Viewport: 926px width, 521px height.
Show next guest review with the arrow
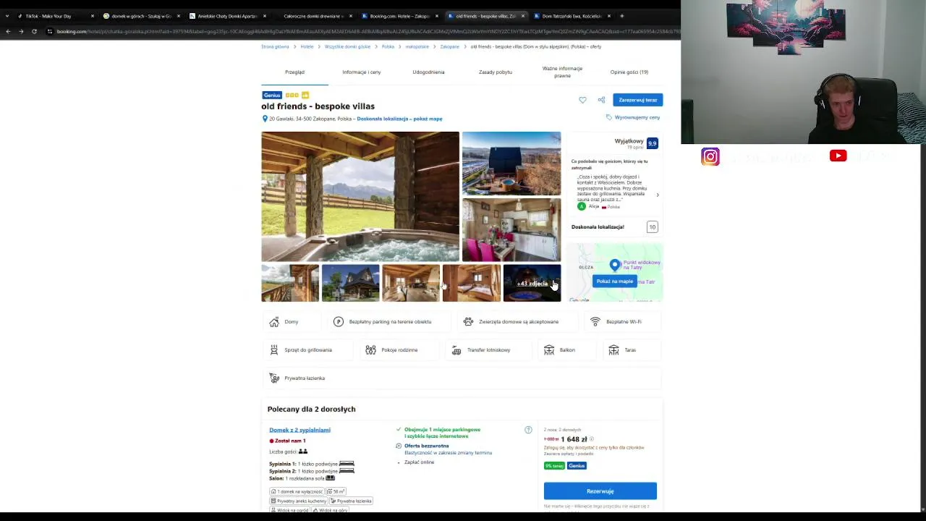(x=658, y=195)
